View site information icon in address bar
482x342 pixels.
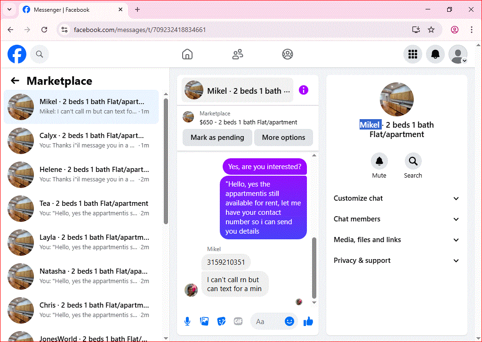click(x=64, y=30)
